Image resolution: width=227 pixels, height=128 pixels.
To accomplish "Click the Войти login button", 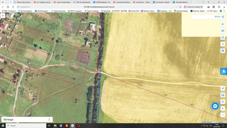I will 219,17.
